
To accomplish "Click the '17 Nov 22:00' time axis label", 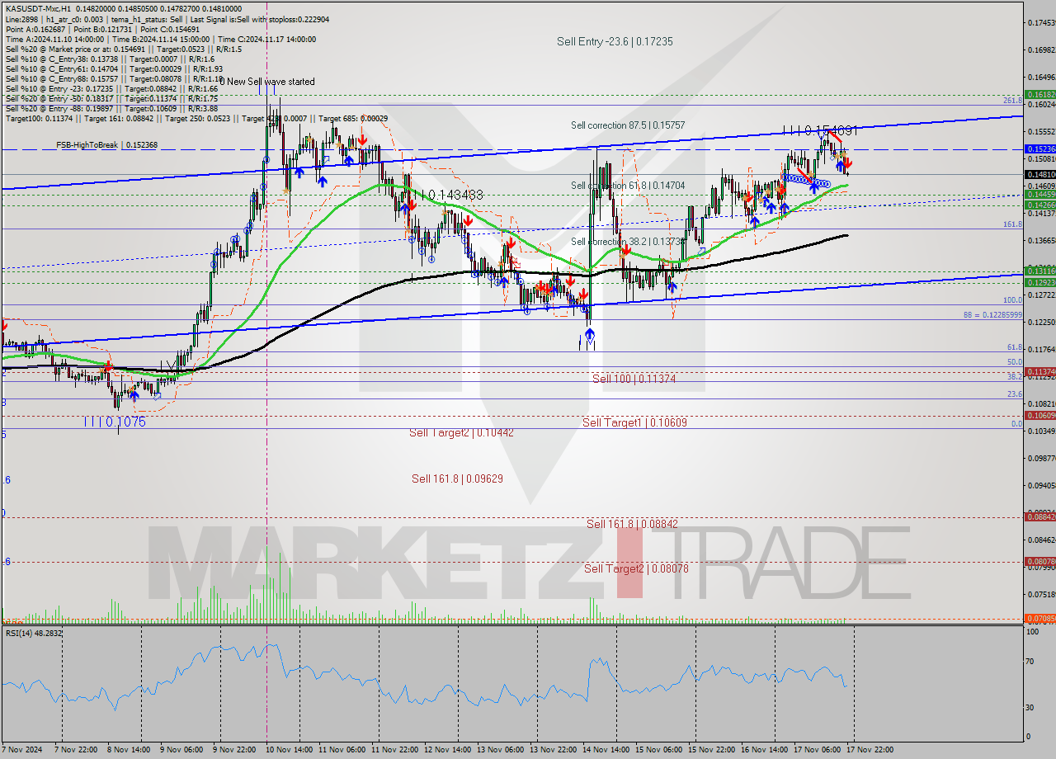I will (x=872, y=749).
